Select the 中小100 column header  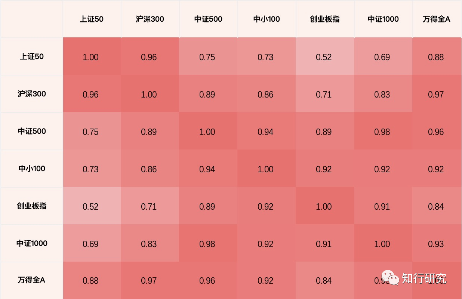(267, 19)
